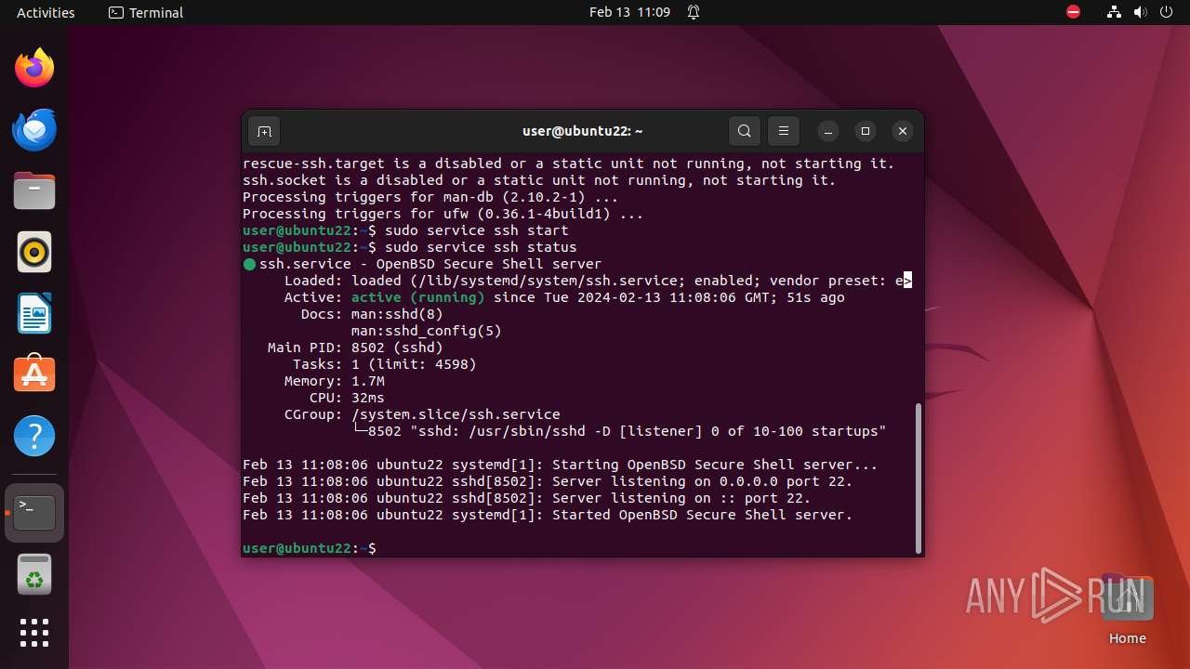1190x669 pixels.
Task: Close the terminal window
Action: point(903,131)
